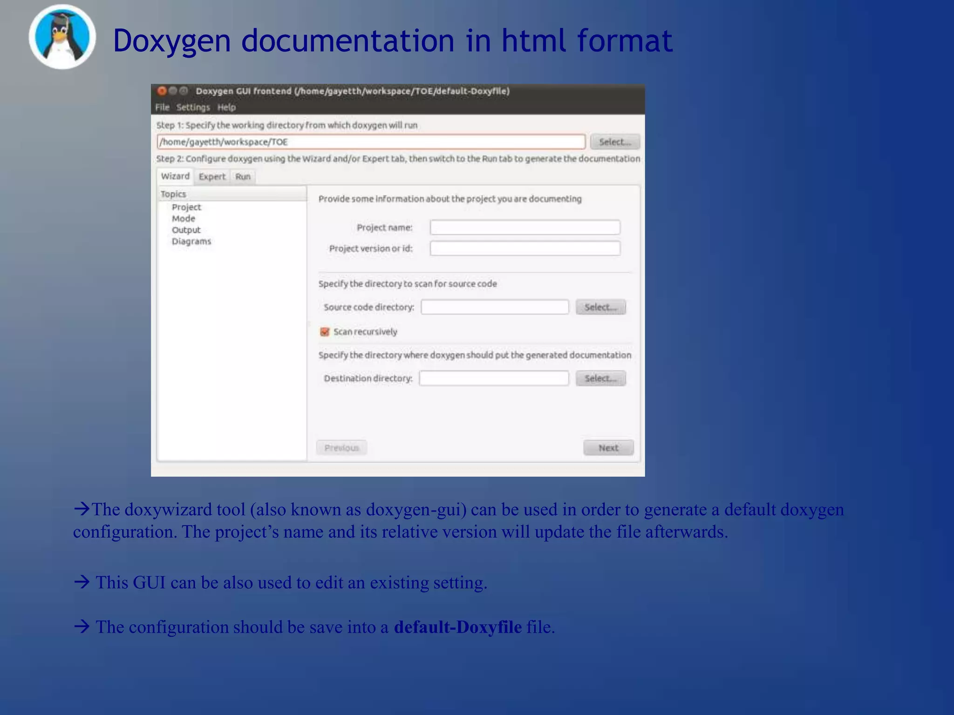Focus the Project name field

[x=525, y=227]
